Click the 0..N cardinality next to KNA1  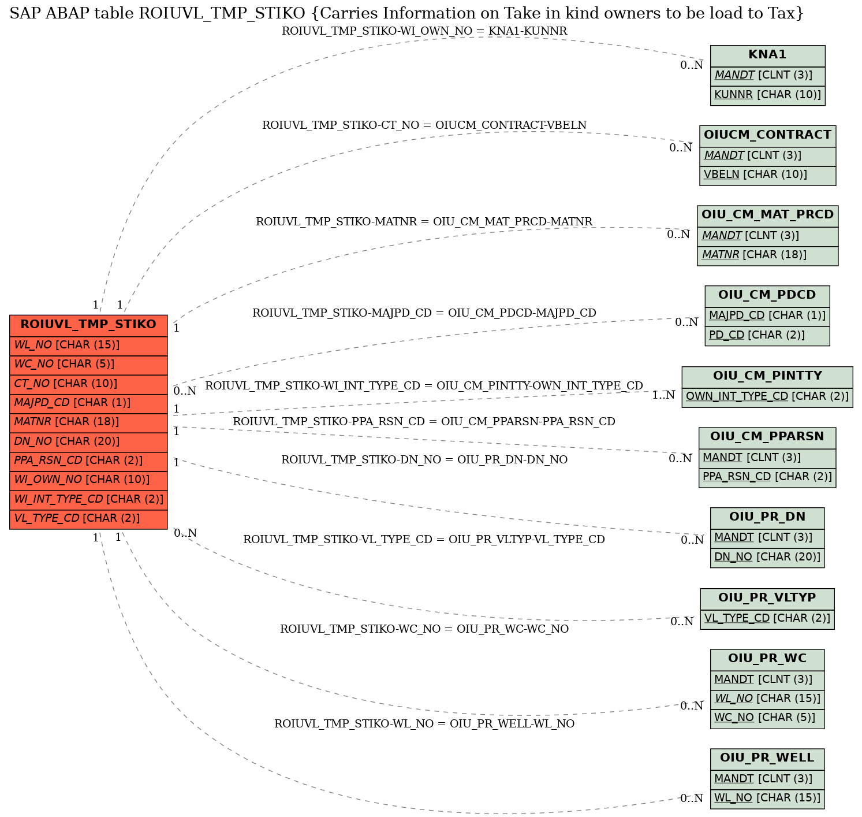pos(692,65)
